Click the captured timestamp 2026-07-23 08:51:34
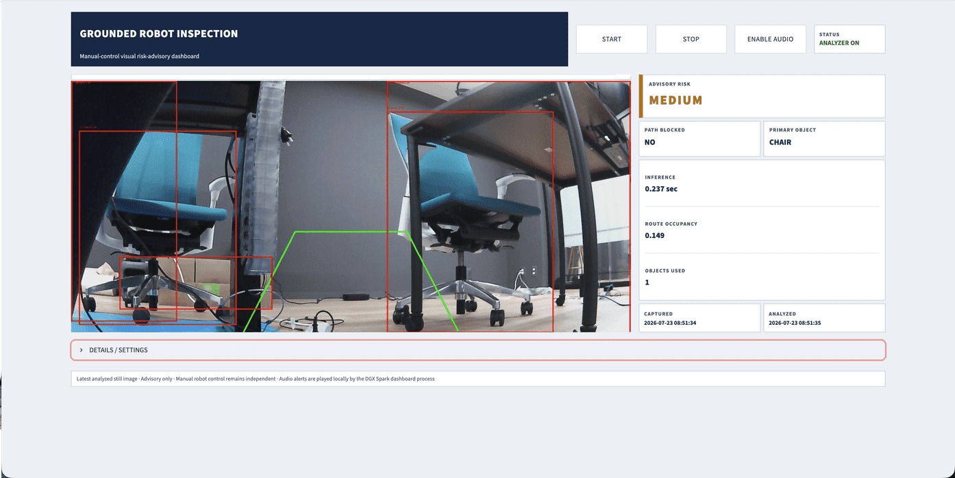 [x=670, y=323]
